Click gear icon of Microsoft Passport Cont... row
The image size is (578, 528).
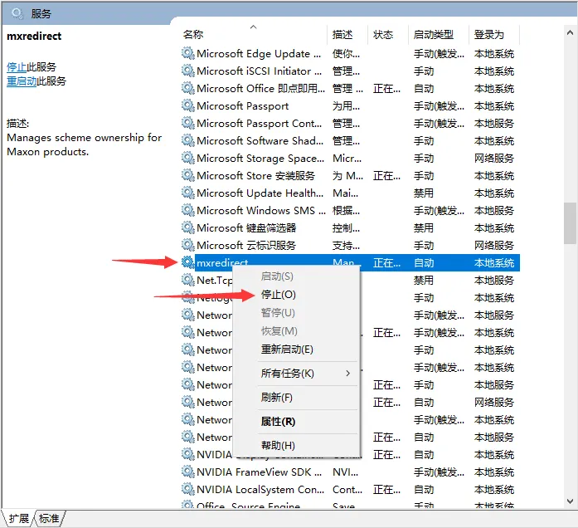tap(188, 123)
